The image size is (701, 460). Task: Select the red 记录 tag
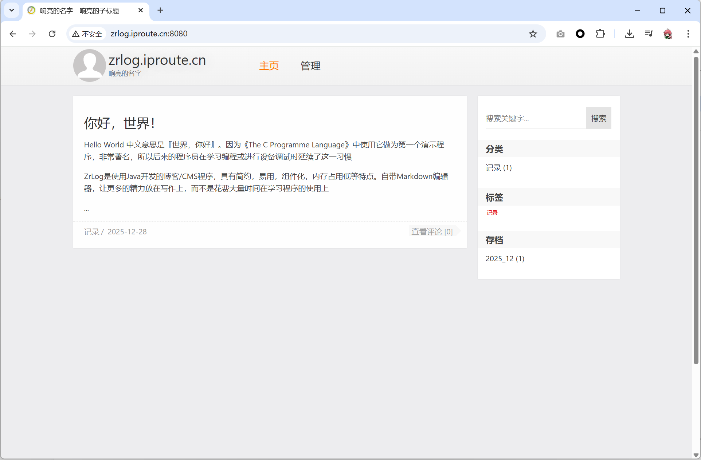492,213
